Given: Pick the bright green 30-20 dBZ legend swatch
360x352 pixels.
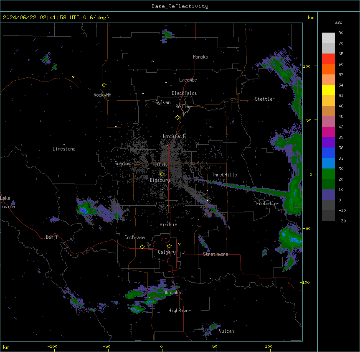Looking at the screenshot, I should (x=328, y=174).
